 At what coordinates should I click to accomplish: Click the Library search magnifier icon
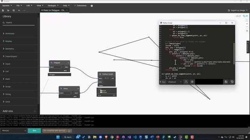click(4, 23)
